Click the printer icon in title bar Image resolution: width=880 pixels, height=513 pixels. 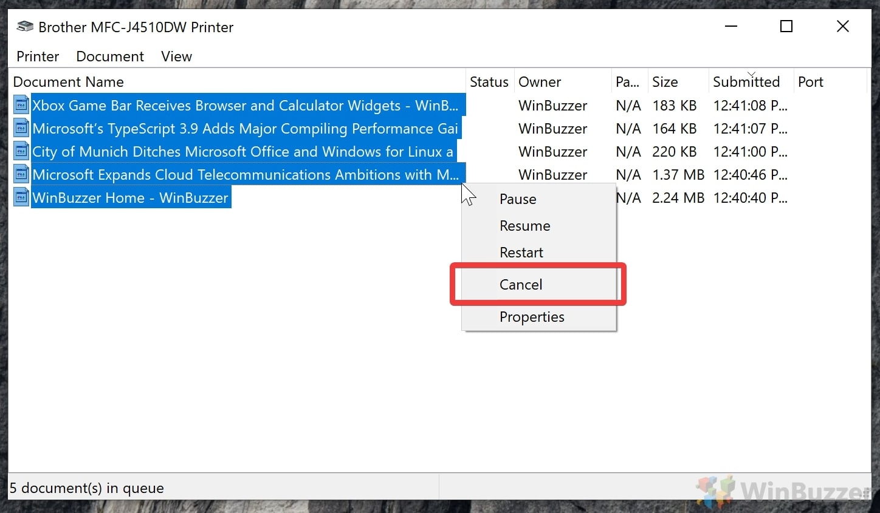(x=25, y=27)
